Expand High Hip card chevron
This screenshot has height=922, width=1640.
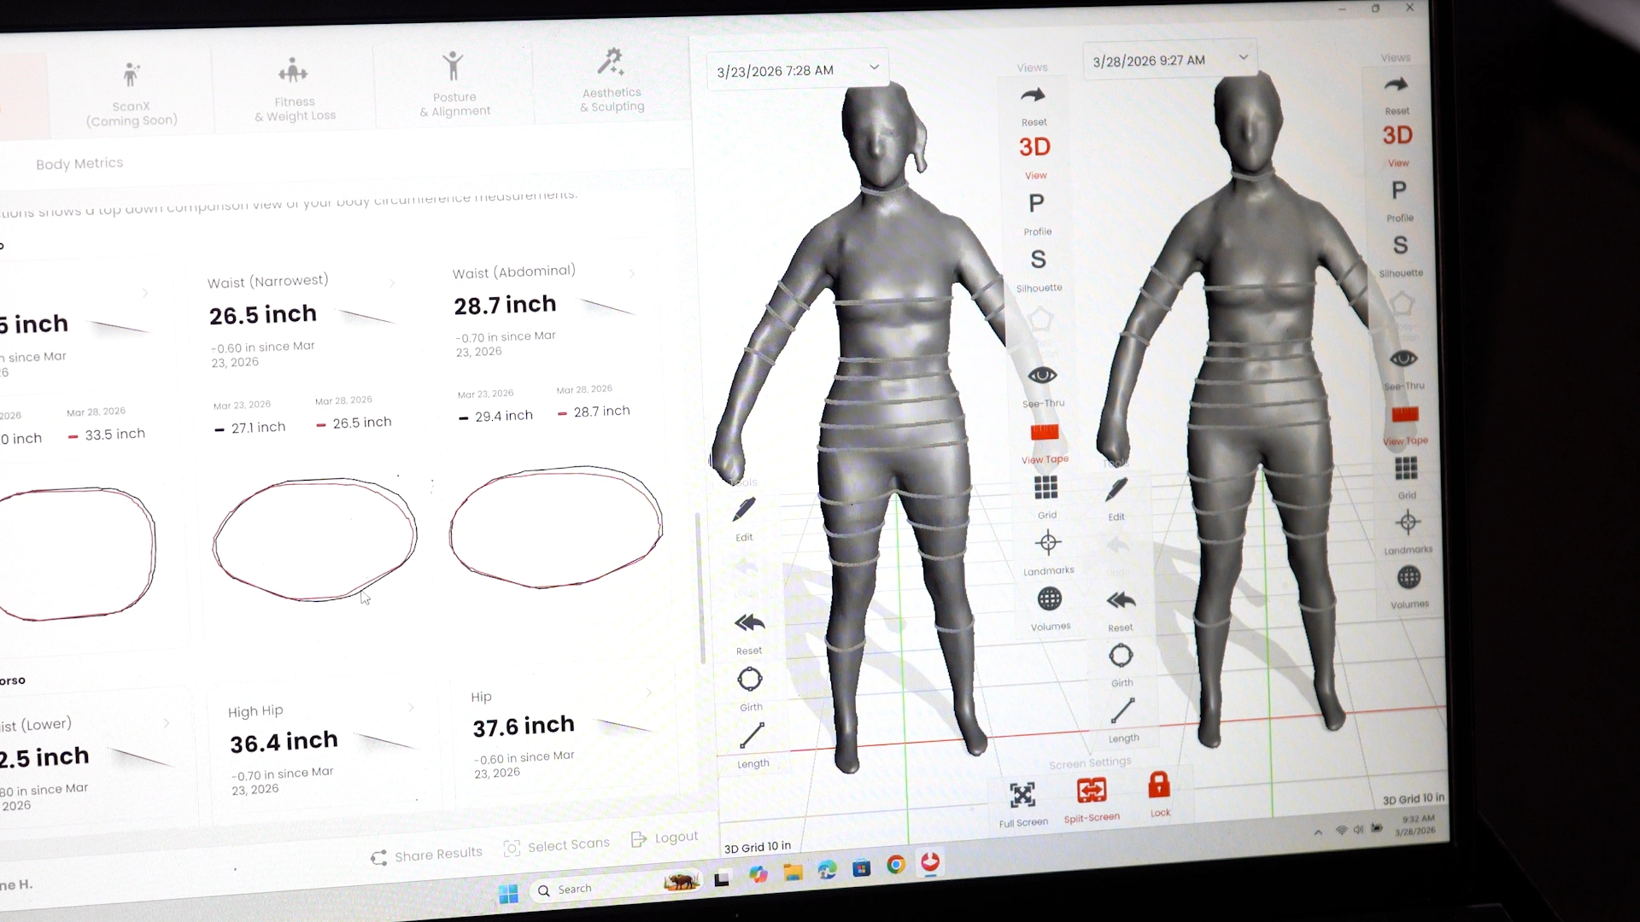tap(411, 708)
